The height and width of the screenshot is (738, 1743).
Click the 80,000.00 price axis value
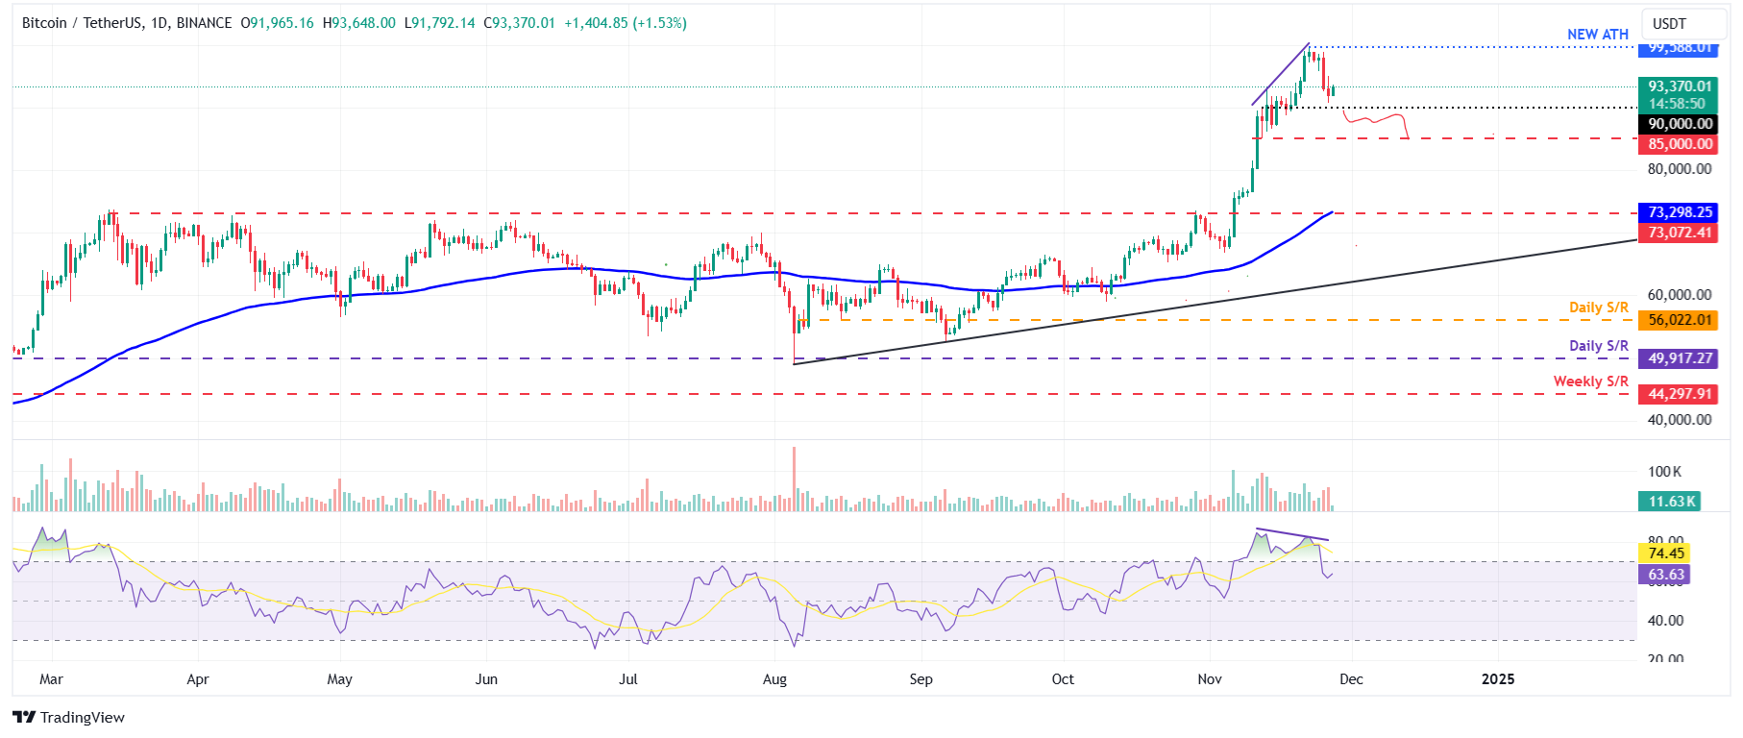(x=1679, y=169)
